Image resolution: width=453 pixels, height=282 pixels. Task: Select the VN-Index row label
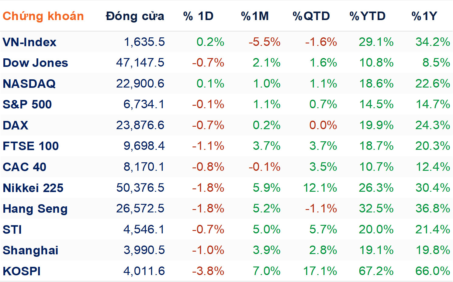29,42
